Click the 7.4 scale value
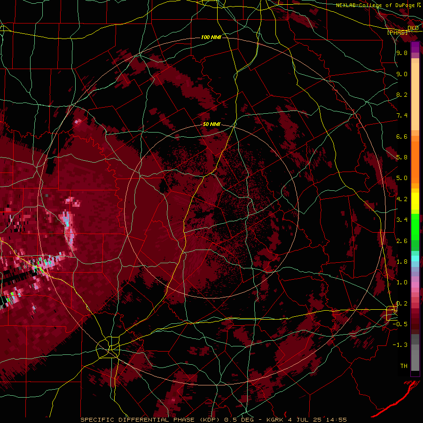 click(402, 116)
